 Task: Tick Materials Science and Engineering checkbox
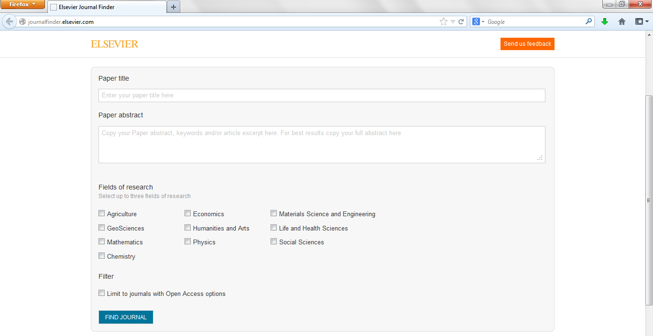pyautogui.click(x=274, y=213)
